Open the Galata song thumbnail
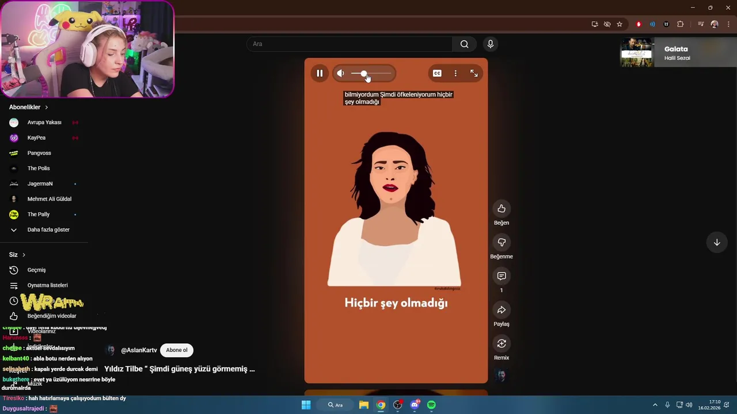 [637, 53]
